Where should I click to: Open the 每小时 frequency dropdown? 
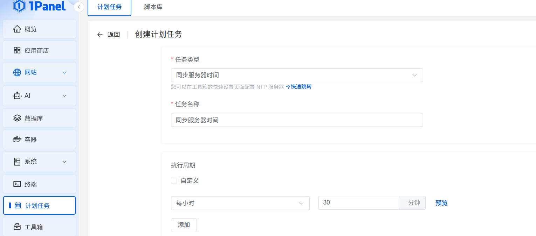coord(240,203)
